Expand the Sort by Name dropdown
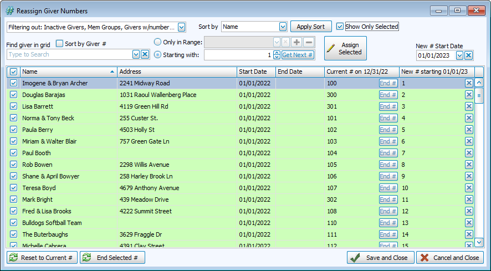The width and height of the screenshot is (491, 271). (283, 27)
